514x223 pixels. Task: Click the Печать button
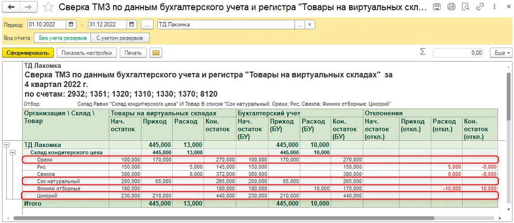pos(133,53)
